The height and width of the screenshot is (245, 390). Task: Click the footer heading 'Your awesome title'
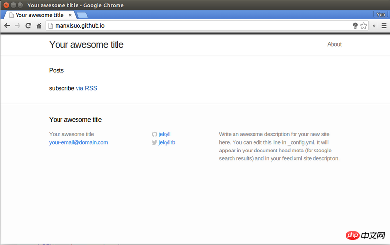point(76,120)
